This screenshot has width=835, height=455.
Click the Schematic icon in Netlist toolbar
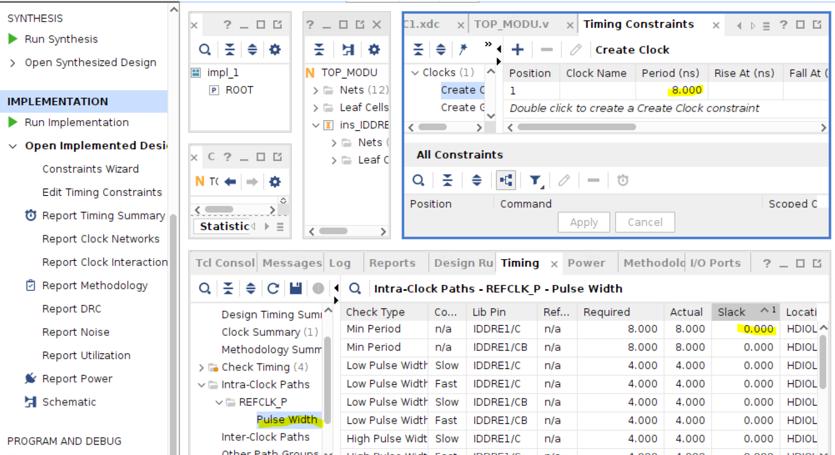point(347,49)
